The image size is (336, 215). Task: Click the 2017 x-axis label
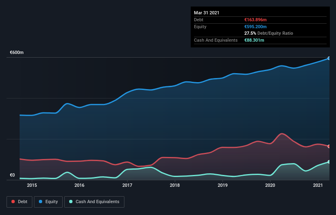click(x=127, y=185)
